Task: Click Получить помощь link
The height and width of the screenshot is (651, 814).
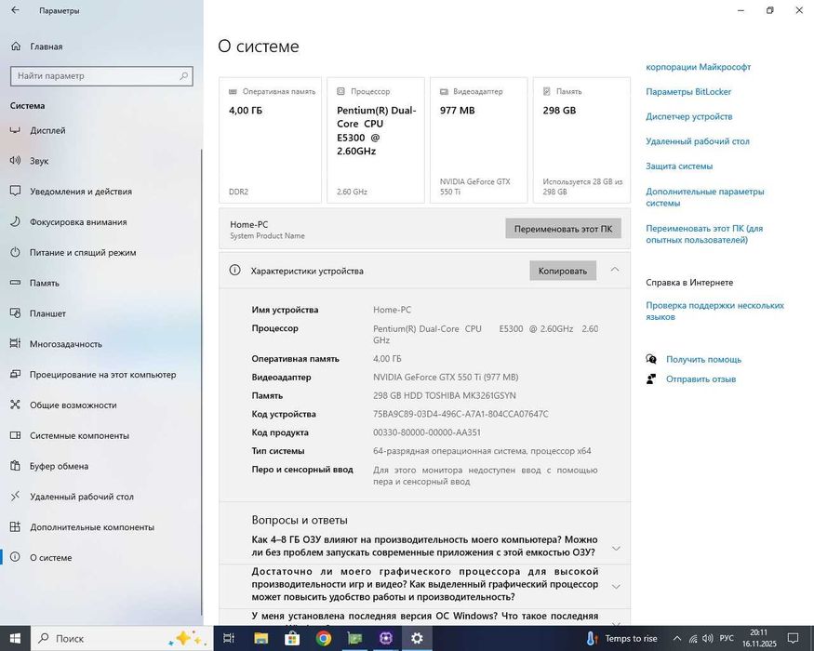Action: pyautogui.click(x=703, y=359)
